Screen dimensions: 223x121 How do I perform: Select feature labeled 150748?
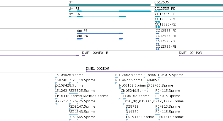point(61,80)
